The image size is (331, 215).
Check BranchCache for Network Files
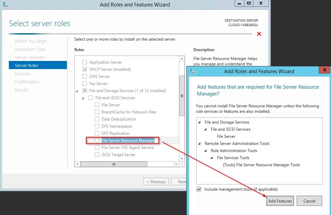pos(97,112)
